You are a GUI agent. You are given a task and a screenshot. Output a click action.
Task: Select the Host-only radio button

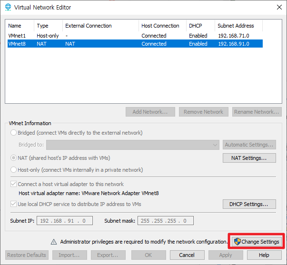13,170
